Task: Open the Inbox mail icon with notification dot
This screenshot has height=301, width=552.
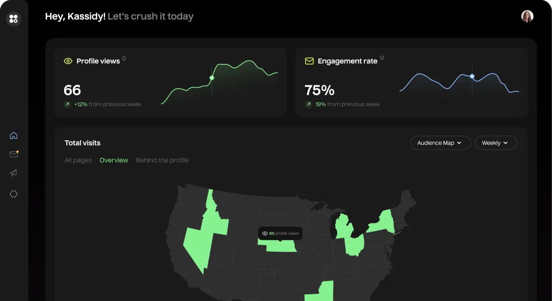Action: 14,154
